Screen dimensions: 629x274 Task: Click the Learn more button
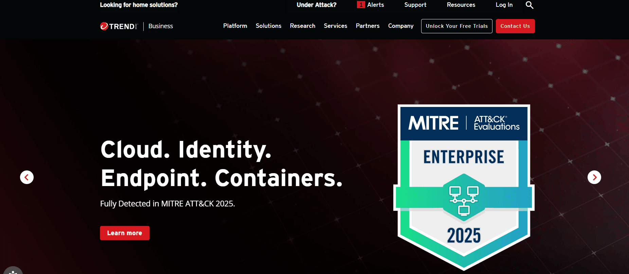tap(125, 233)
